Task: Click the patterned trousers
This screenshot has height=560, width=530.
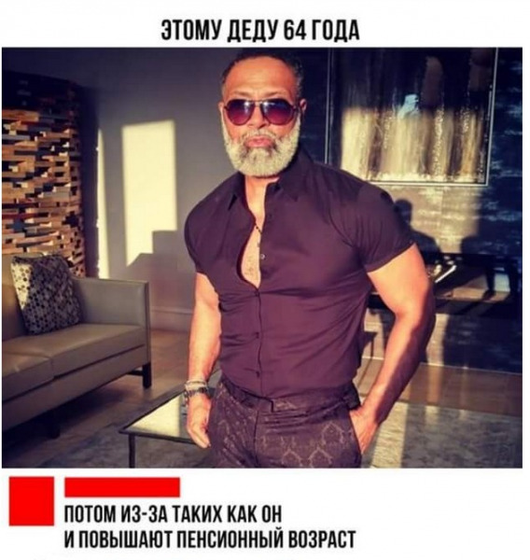Action: point(284,434)
